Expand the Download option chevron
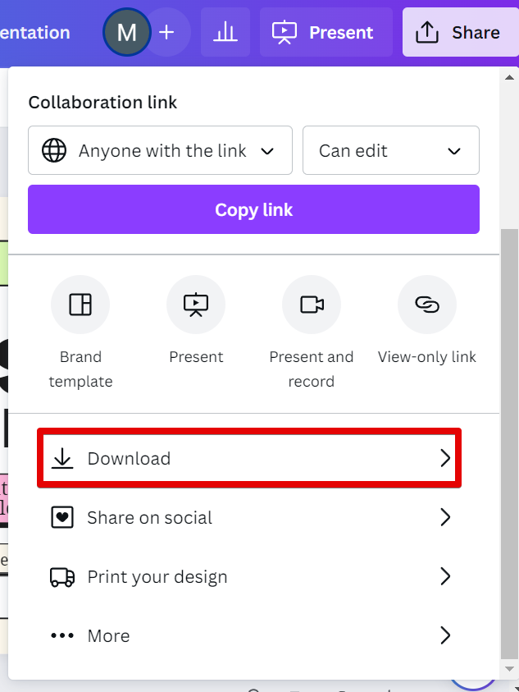This screenshot has height=692, width=519. (x=445, y=458)
